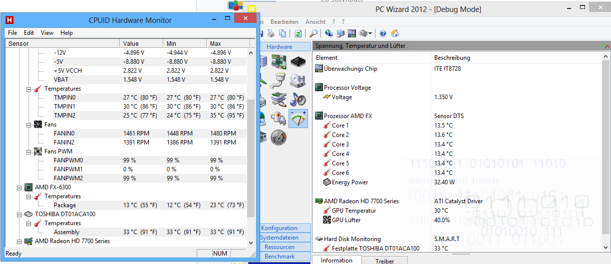The image size is (611, 264).
Task: Click the scrollbar up arrow in Hardware Monitor
Action: (251, 52)
